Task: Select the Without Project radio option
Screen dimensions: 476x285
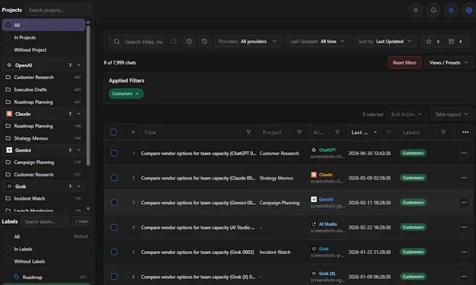Action: point(8,50)
